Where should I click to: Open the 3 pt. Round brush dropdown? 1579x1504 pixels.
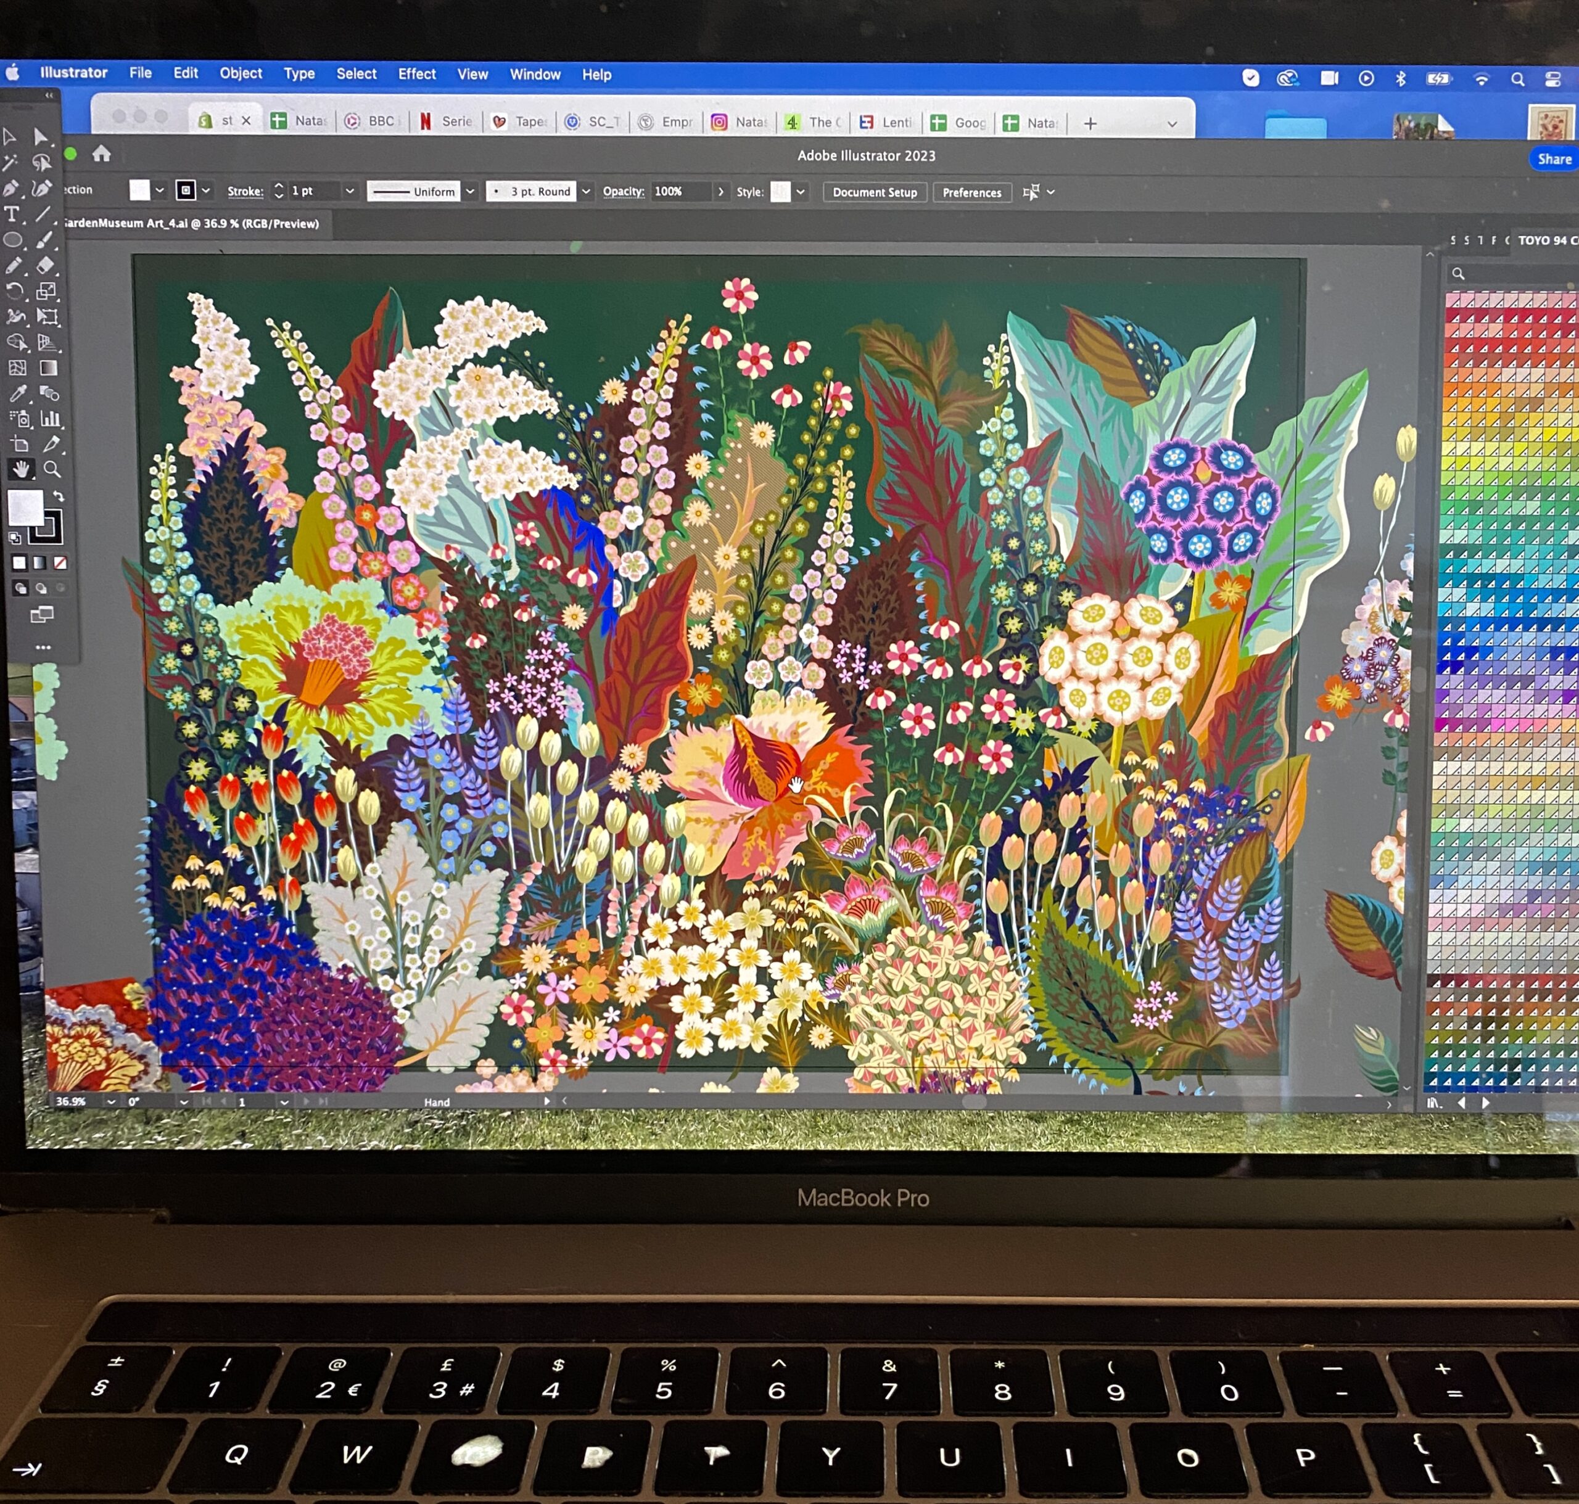(x=586, y=192)
